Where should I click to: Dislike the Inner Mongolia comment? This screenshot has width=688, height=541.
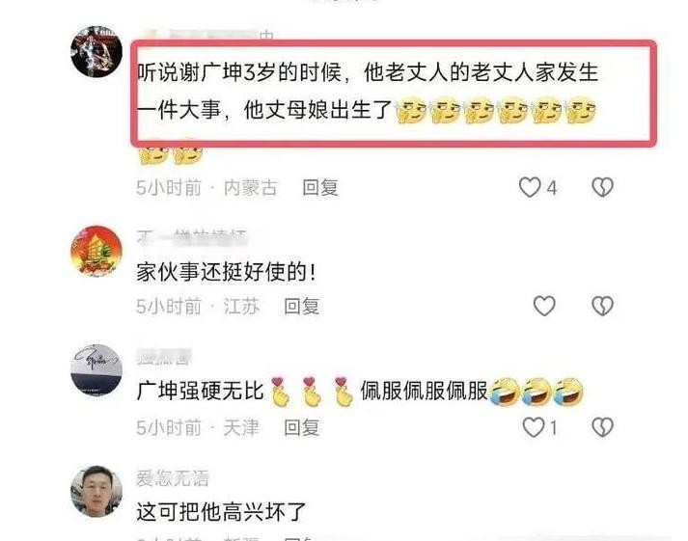602,187
